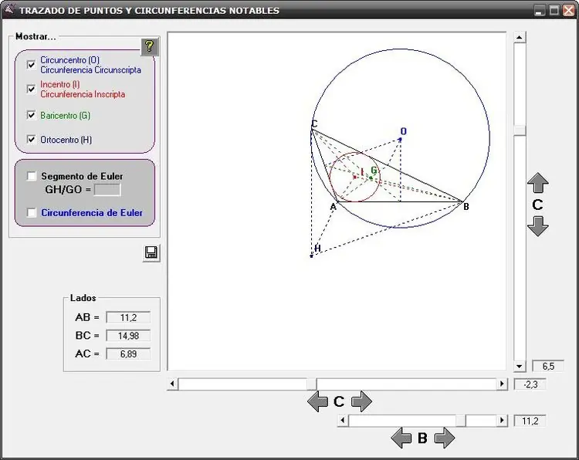Minimize the window

(540, 10)
